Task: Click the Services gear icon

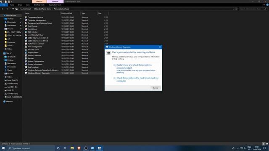Action: [x=26, y=58]
